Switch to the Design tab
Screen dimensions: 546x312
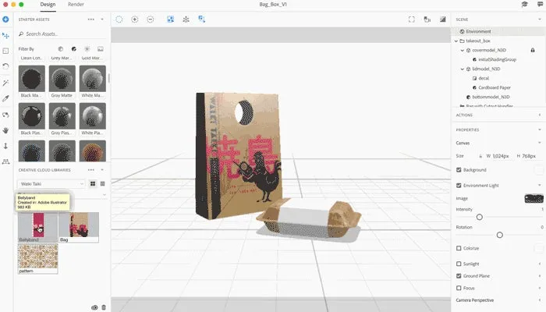tap(48, 5)
